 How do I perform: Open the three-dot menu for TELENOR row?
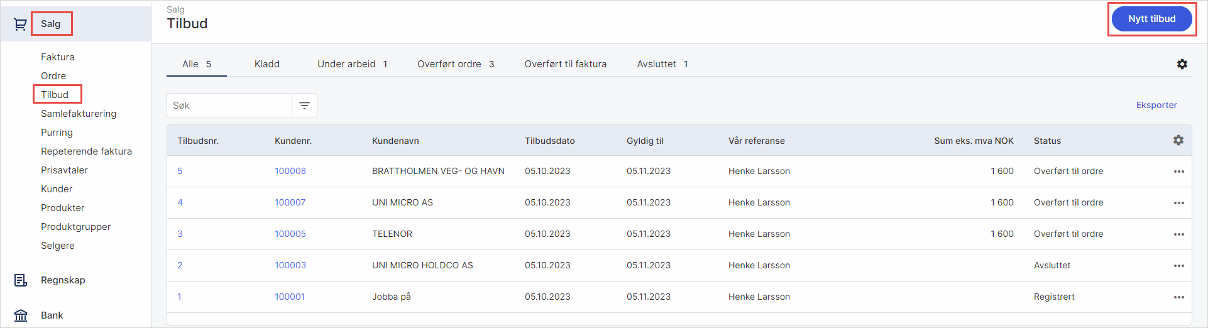pyautogui.click(x=1178, y=234)
